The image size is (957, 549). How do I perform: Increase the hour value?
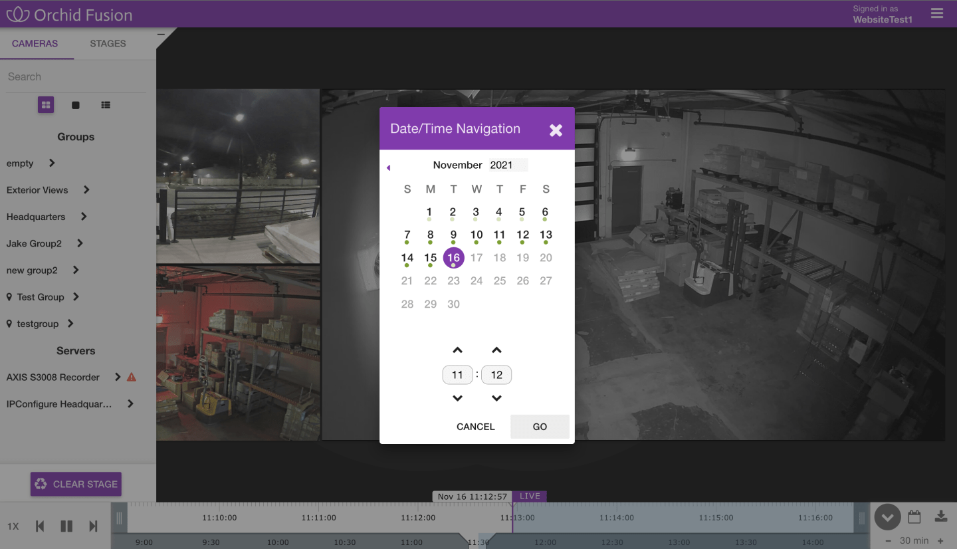tap(457, 350)
